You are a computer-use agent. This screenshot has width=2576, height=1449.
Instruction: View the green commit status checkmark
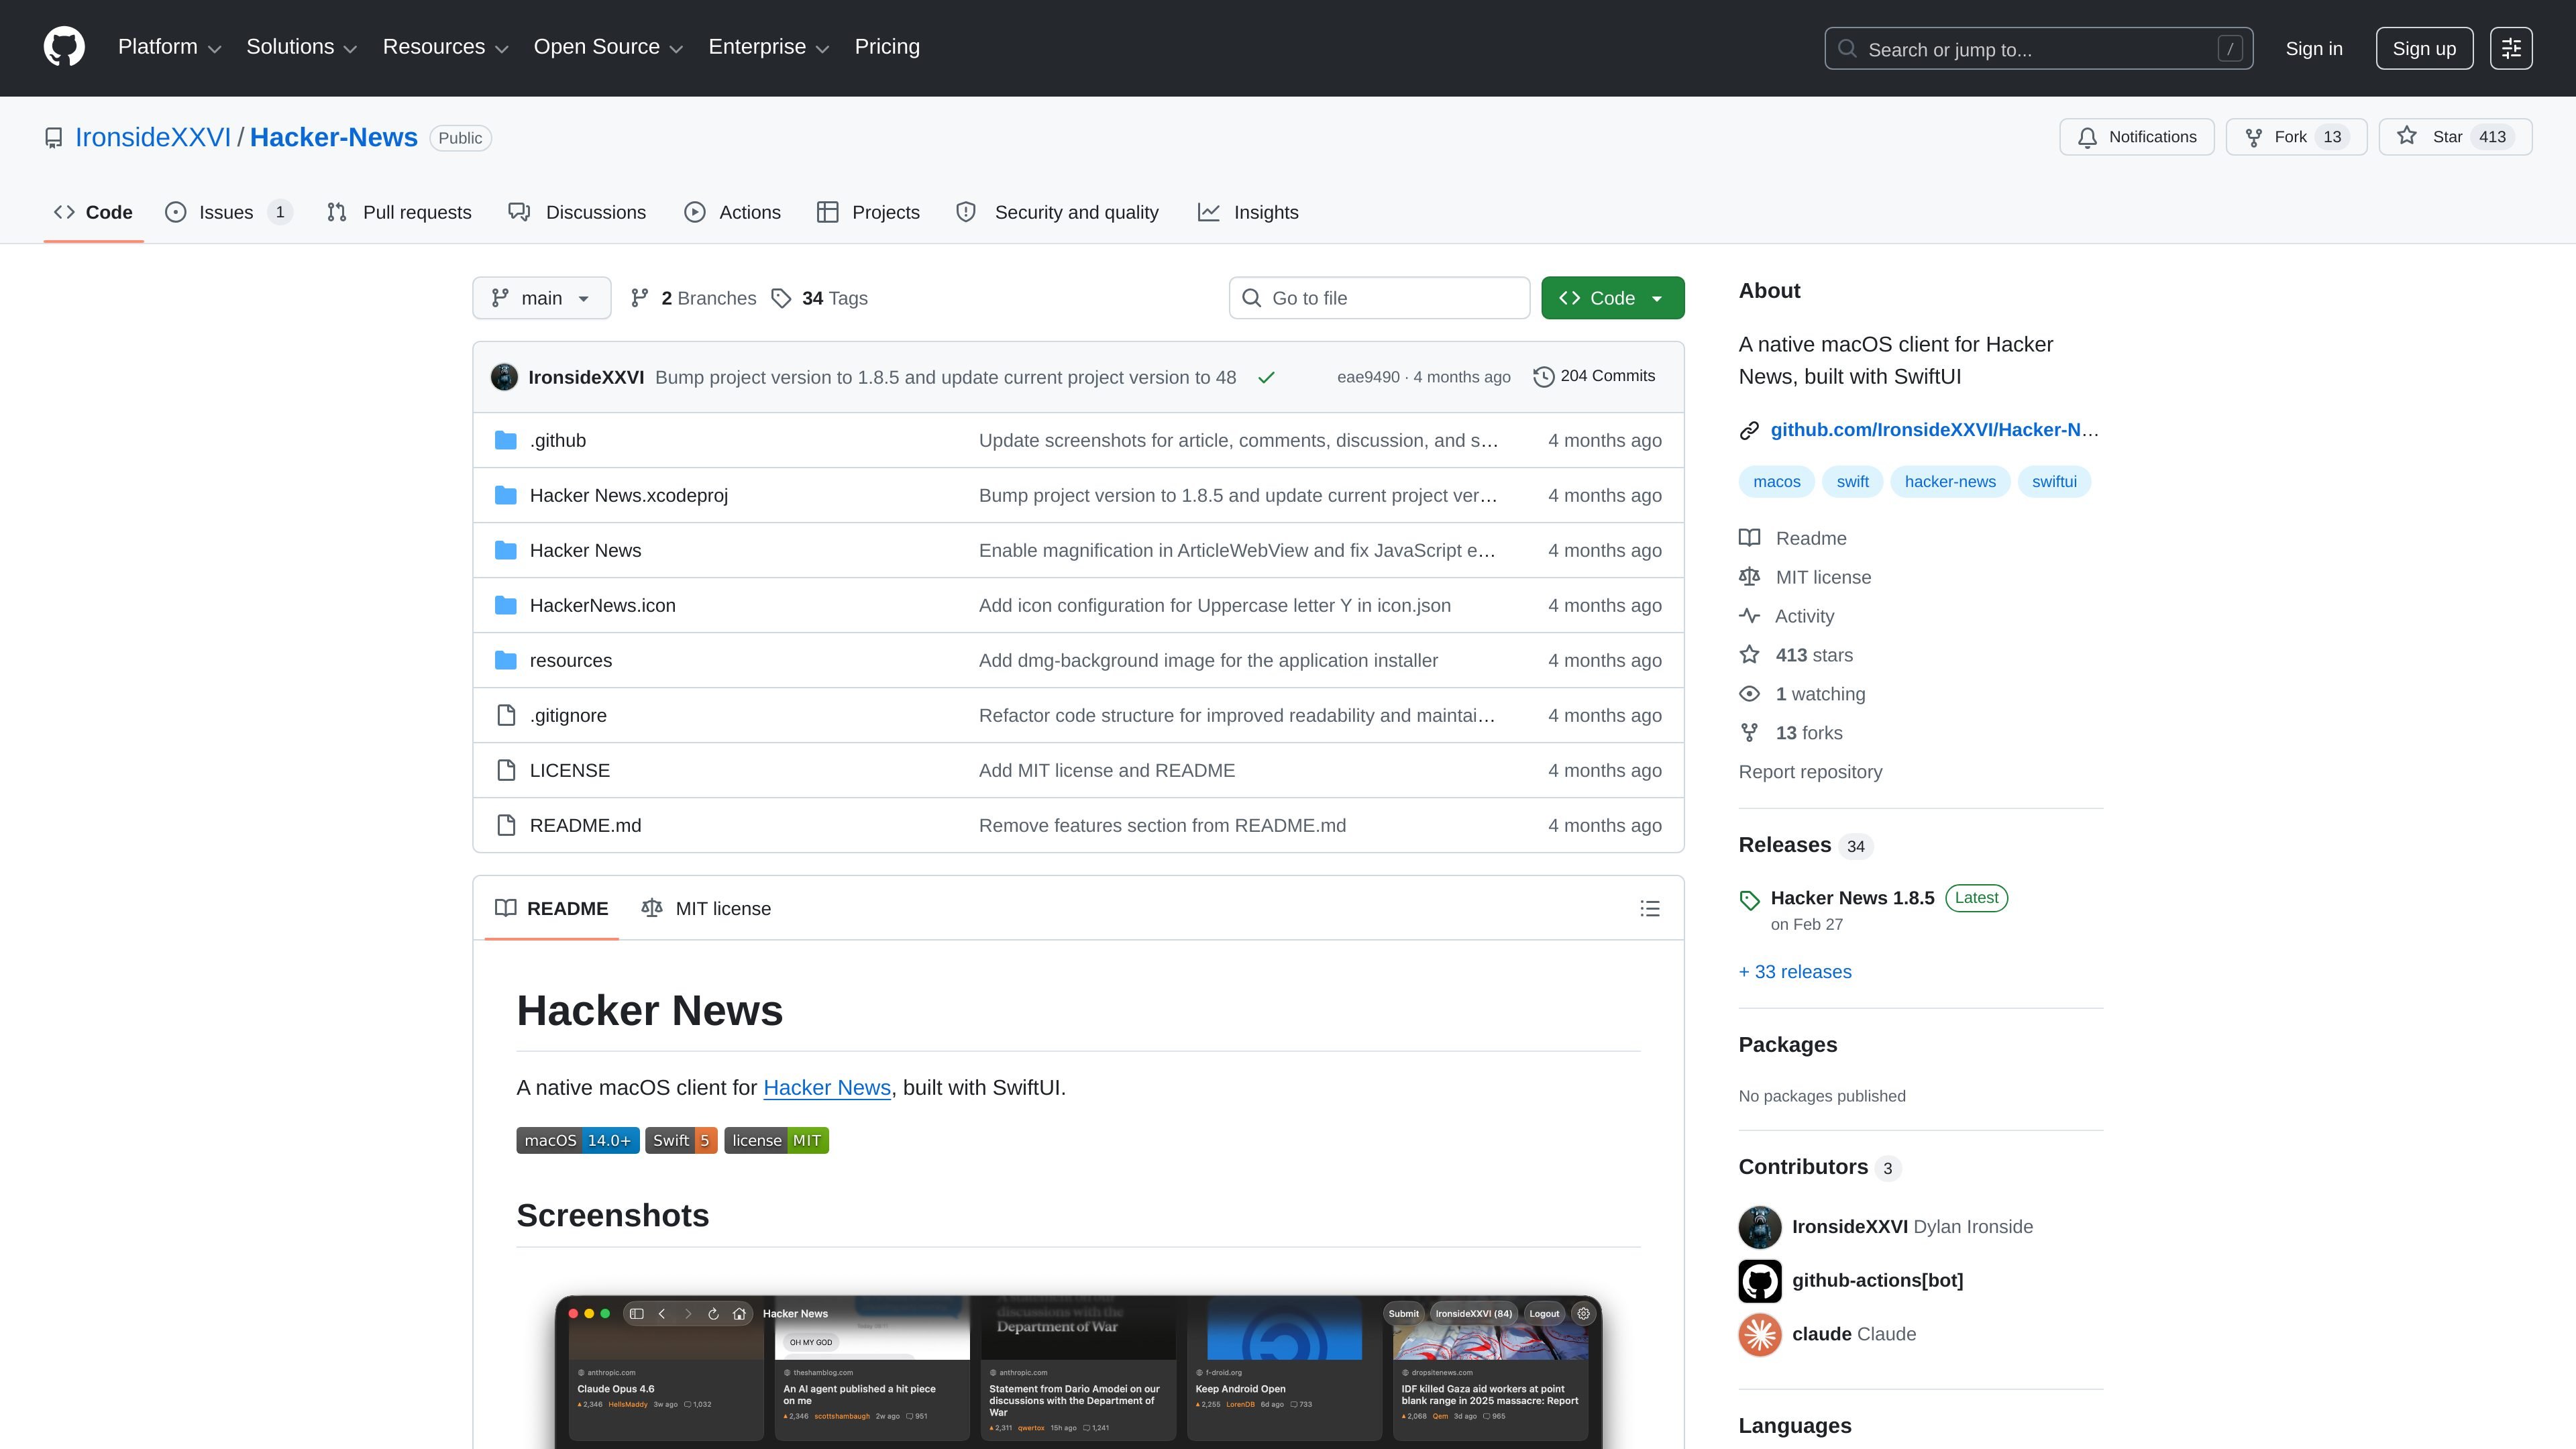(1266, 377)
